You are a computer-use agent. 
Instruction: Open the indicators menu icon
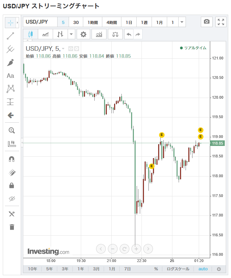pyautogui.click(x=99, y=34)
